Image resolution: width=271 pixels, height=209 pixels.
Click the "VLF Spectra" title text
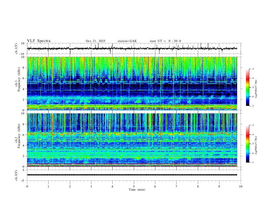pos(39,41)
